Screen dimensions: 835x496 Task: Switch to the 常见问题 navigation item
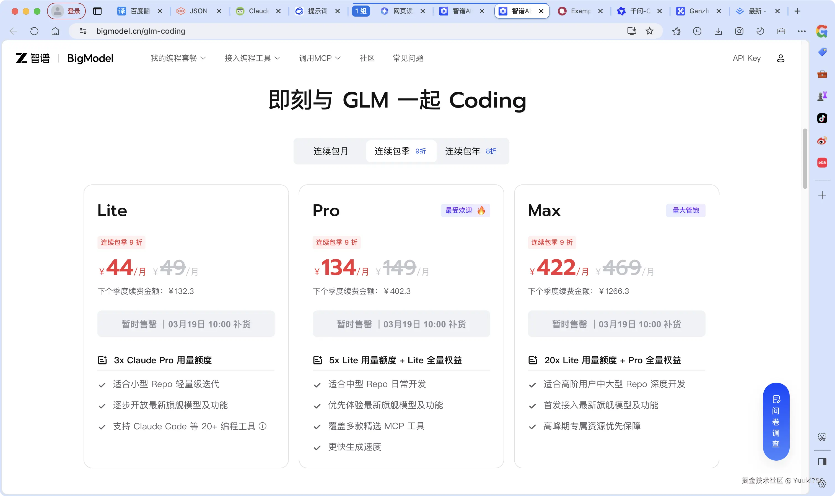coord(408,58)
